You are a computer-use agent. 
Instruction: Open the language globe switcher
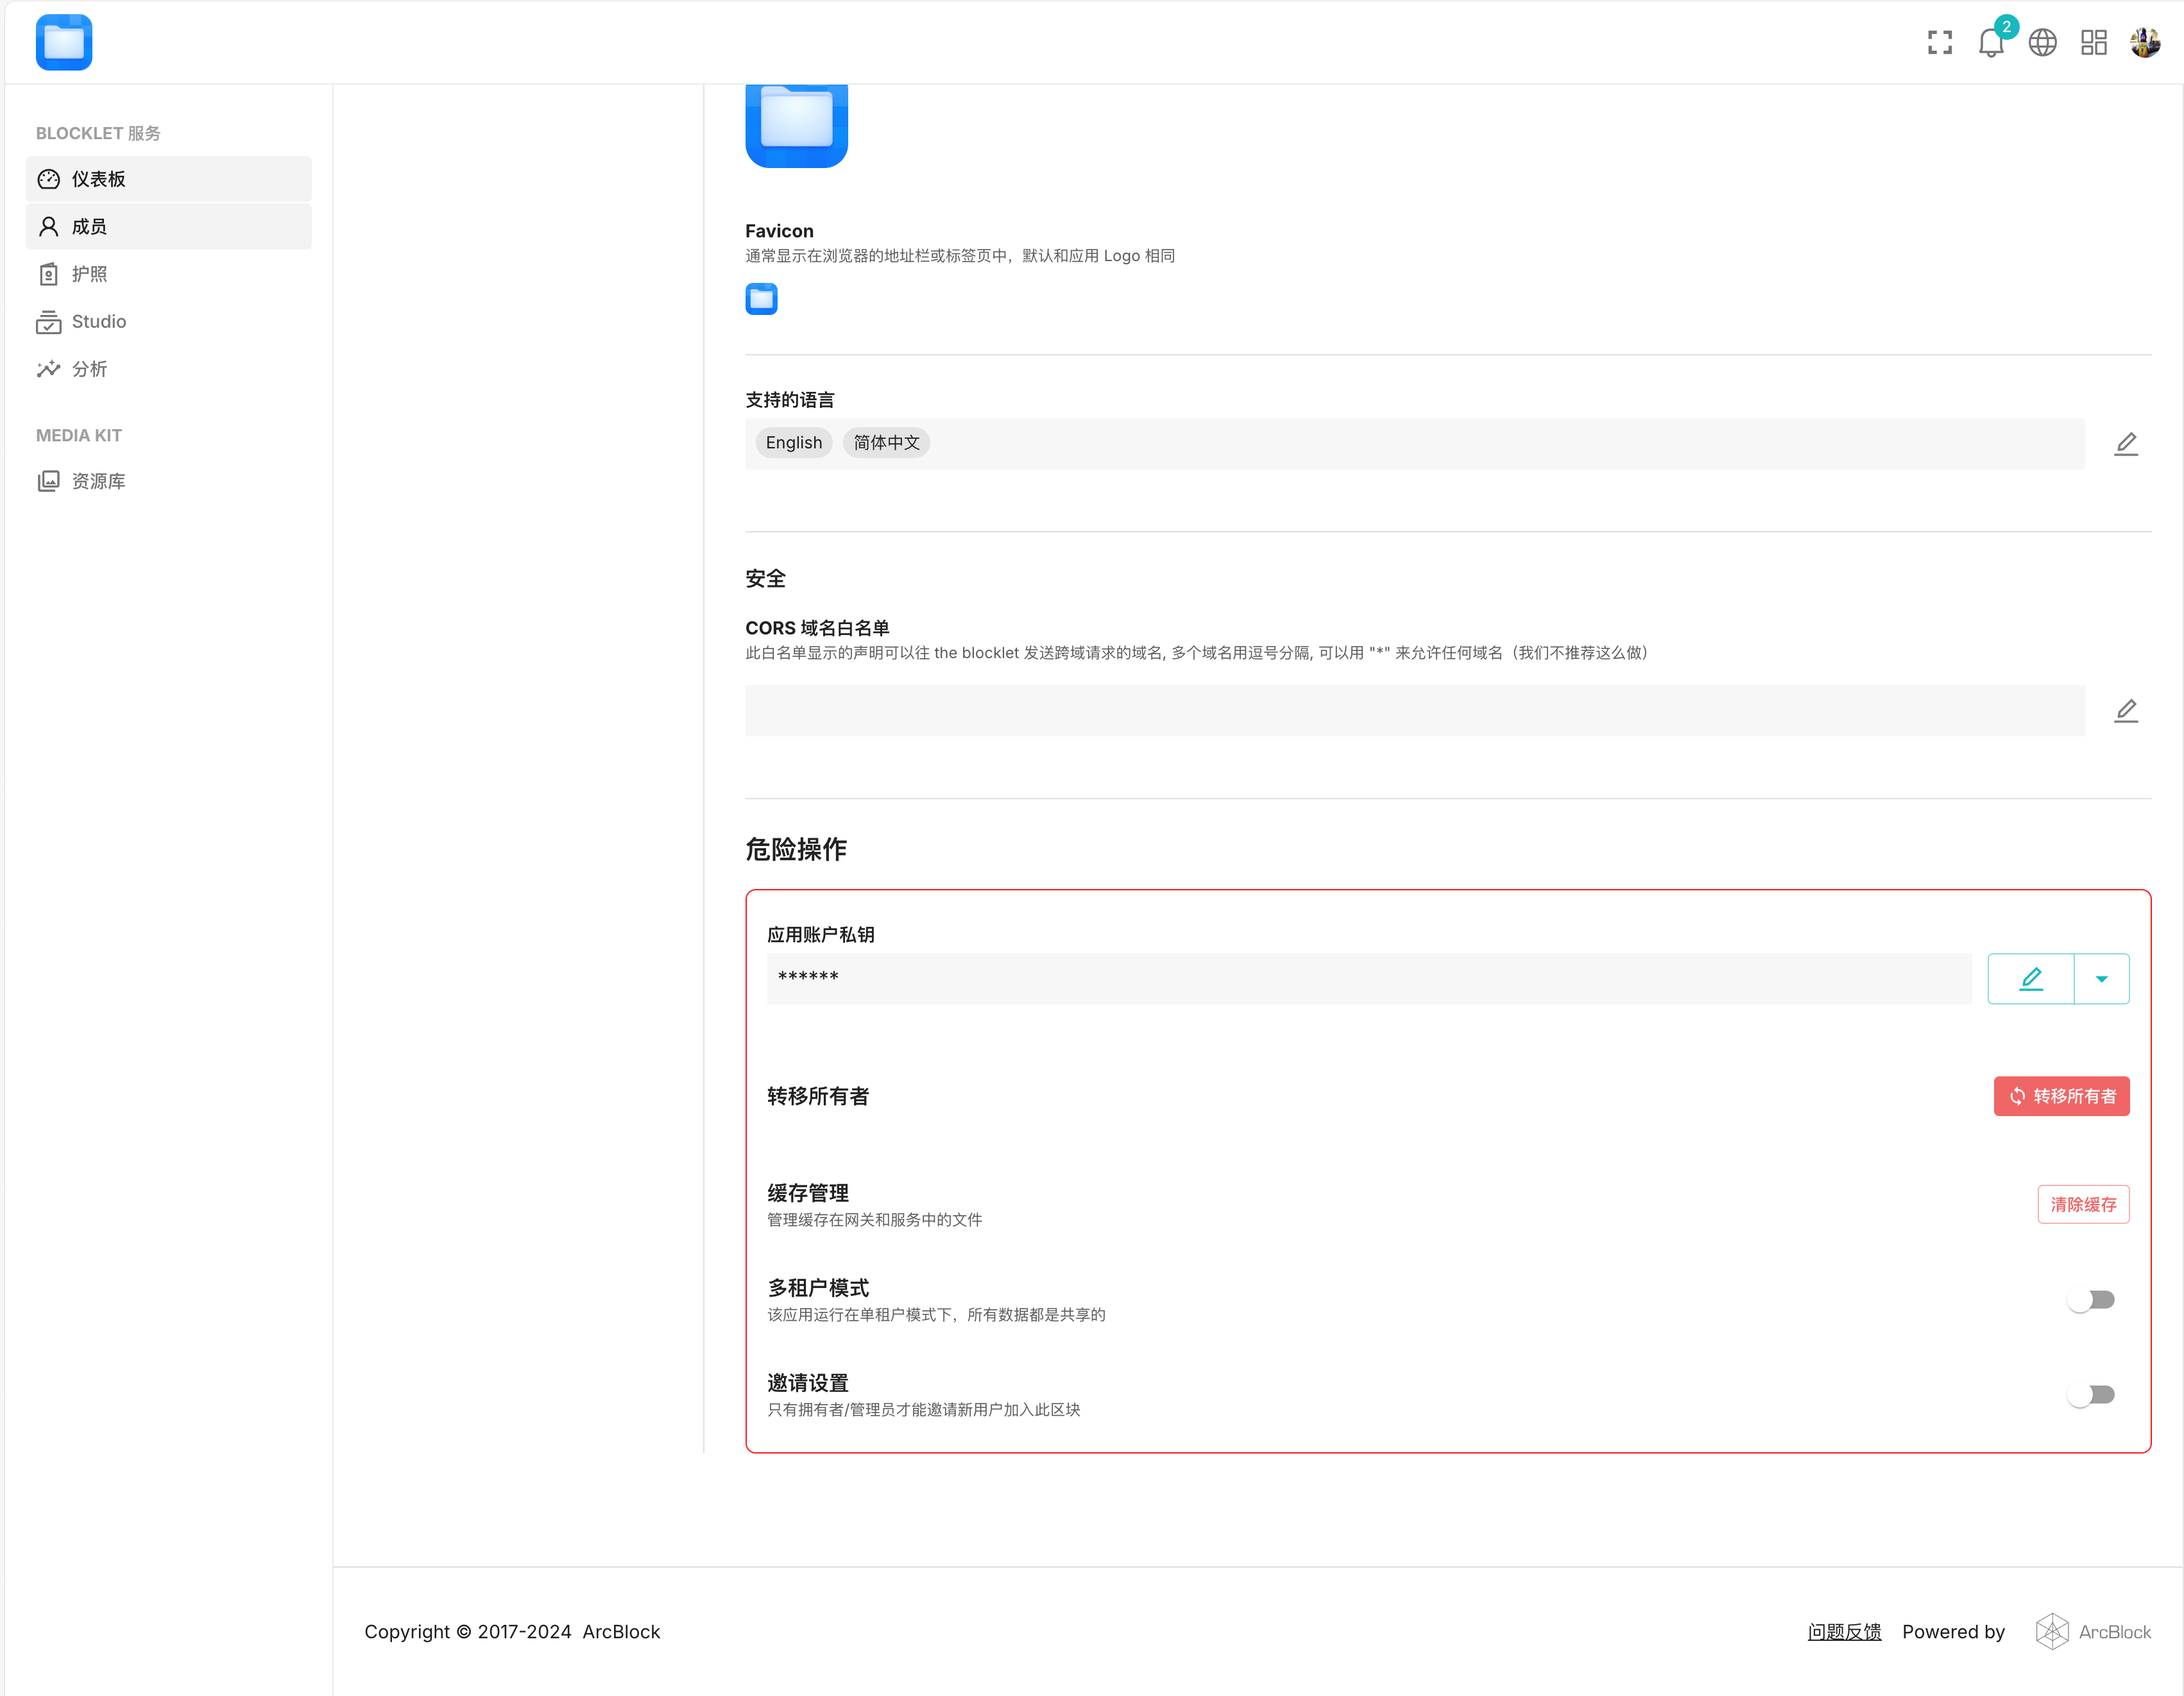tap(2042, 42)
